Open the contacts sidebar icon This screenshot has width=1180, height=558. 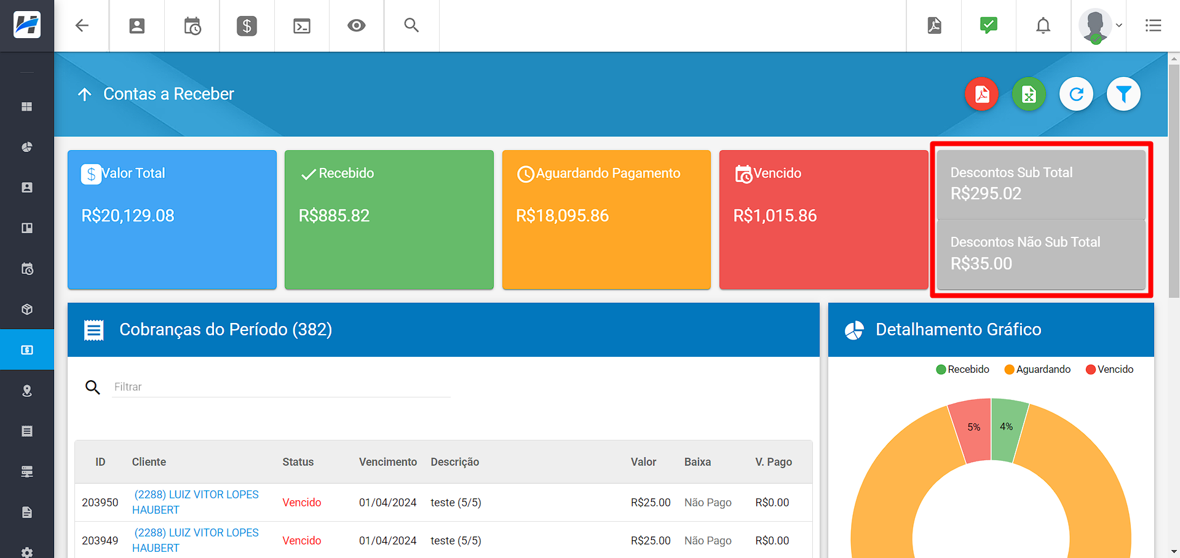coord(27,188)
